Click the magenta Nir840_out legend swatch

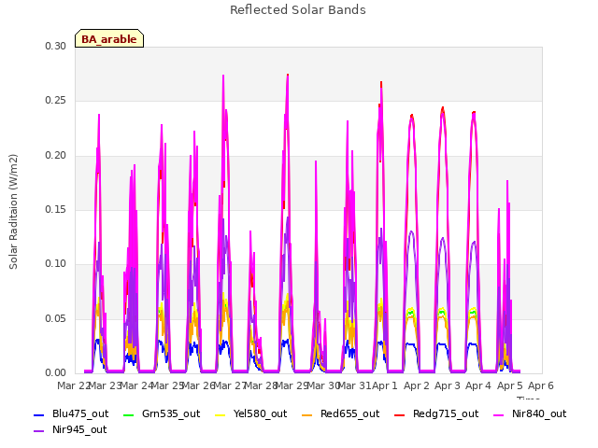498,414
